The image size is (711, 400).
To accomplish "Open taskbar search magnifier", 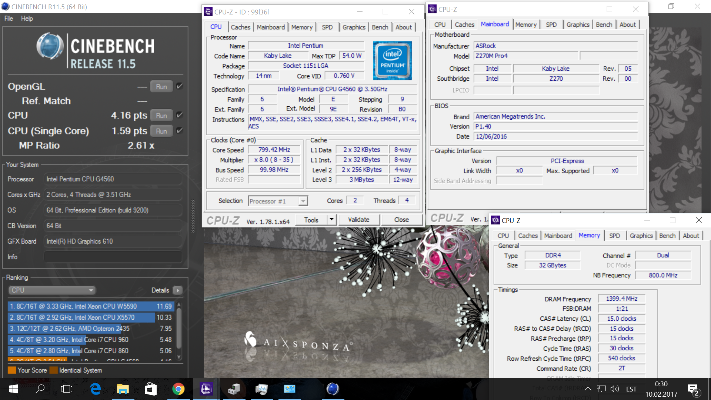I will click(40, 389).
